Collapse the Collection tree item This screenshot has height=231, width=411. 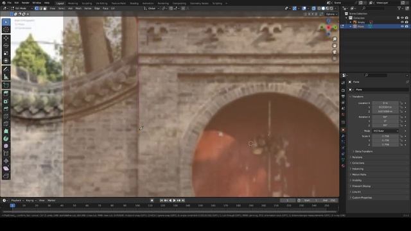347,18
